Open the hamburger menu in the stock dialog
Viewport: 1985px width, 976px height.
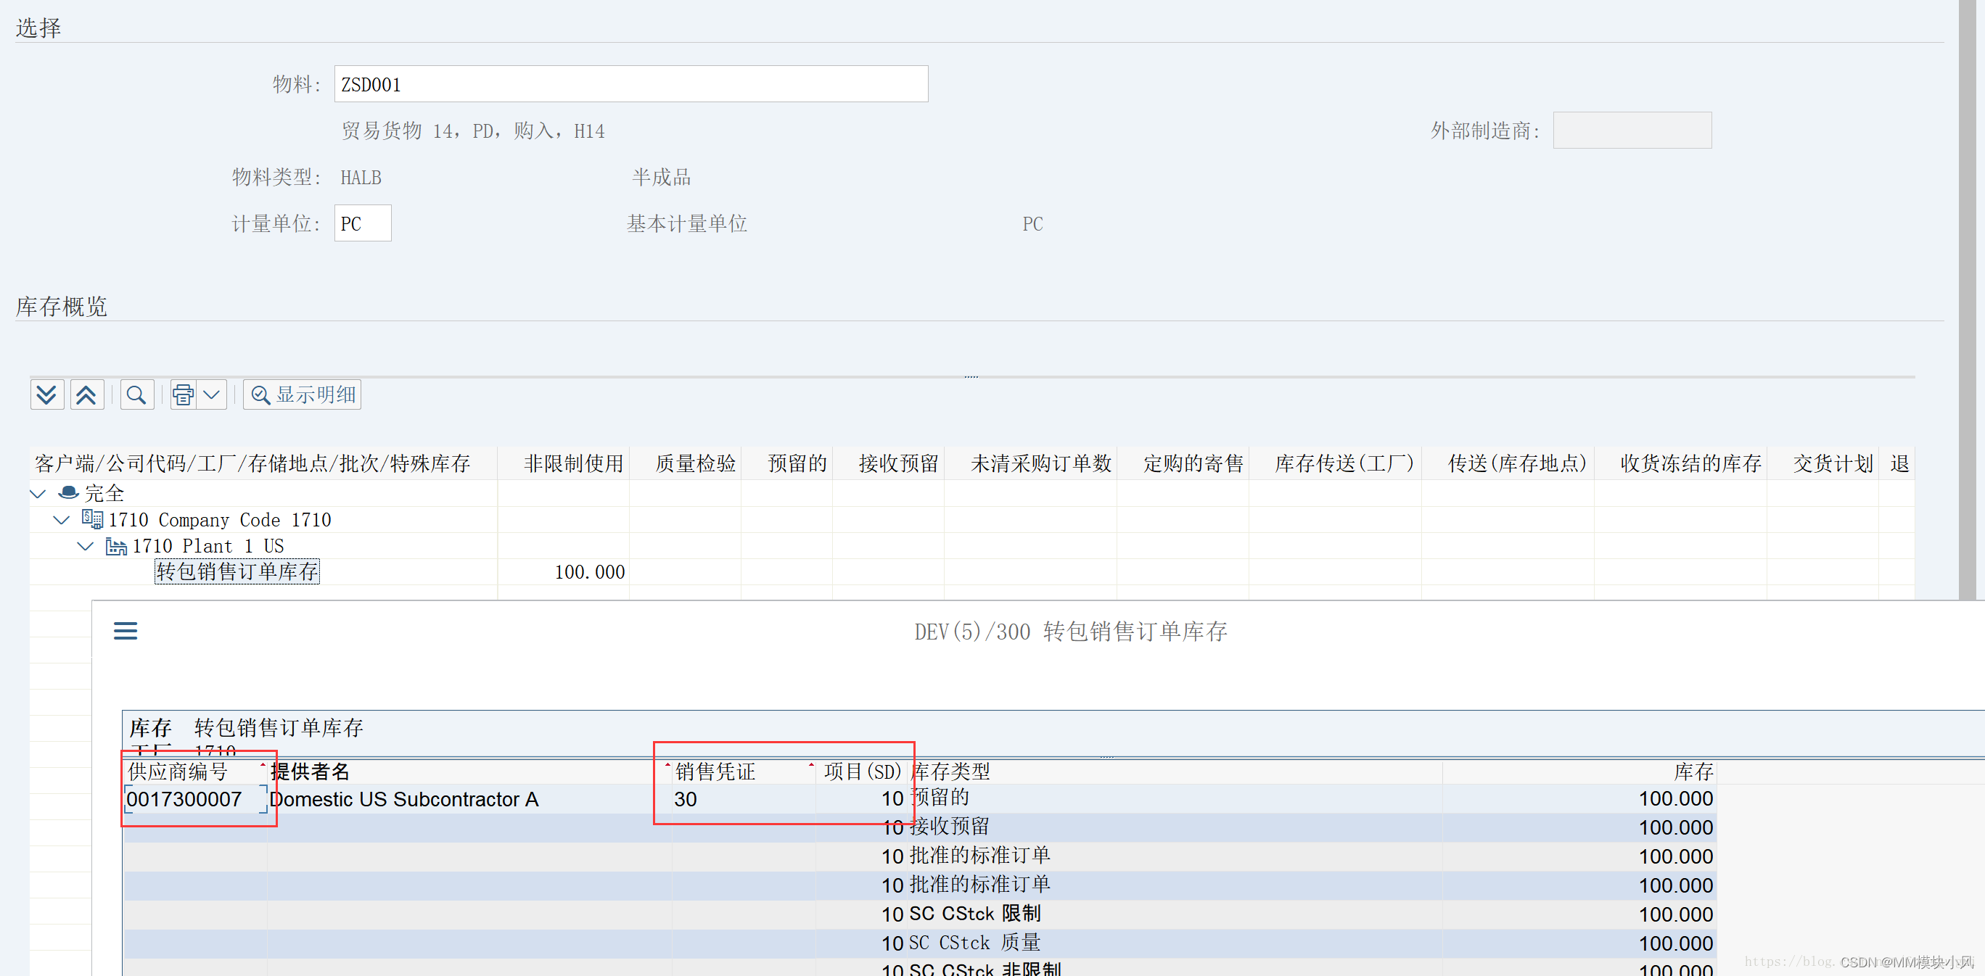click(x=125, y=630)
